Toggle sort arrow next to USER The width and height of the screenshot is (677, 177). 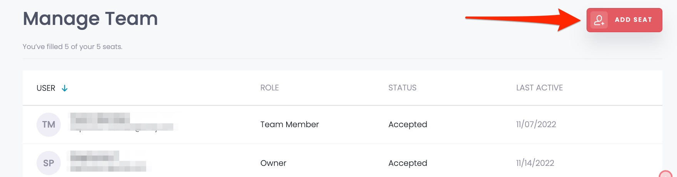point(65,88)
